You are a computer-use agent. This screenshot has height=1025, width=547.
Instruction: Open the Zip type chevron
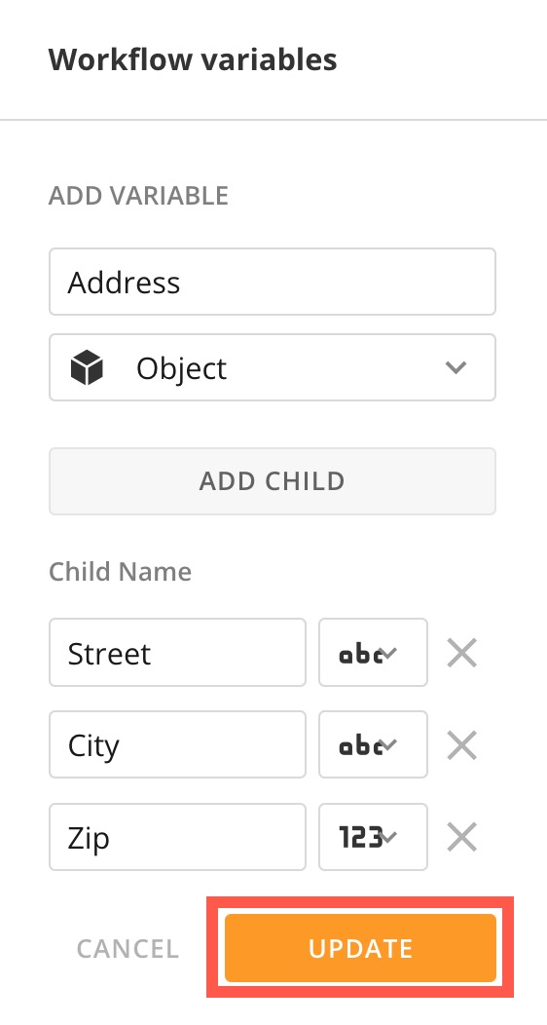(x=389, y=837)
